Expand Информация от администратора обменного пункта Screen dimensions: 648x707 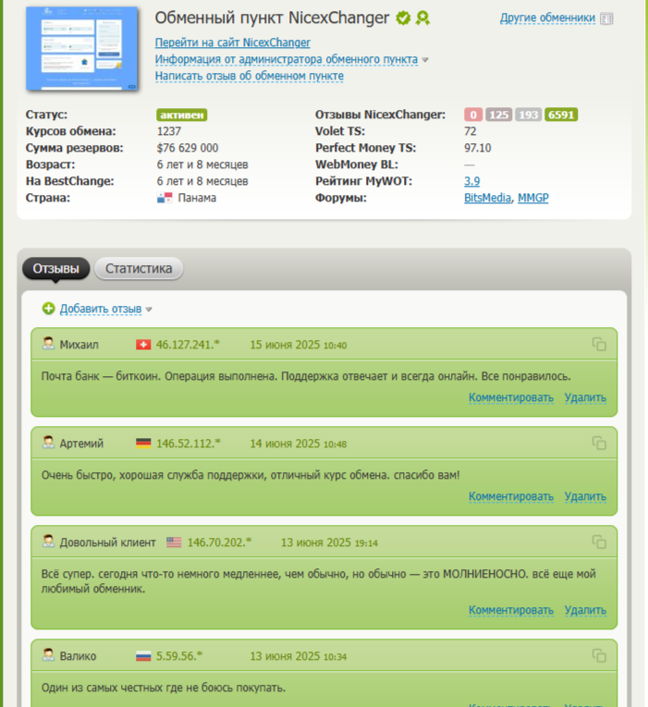point(287,59)
